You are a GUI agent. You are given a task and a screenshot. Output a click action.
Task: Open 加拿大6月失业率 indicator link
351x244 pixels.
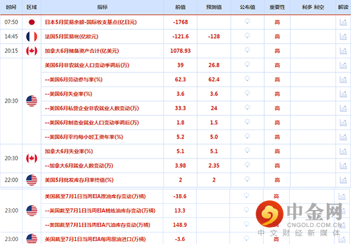coord(69,151)
